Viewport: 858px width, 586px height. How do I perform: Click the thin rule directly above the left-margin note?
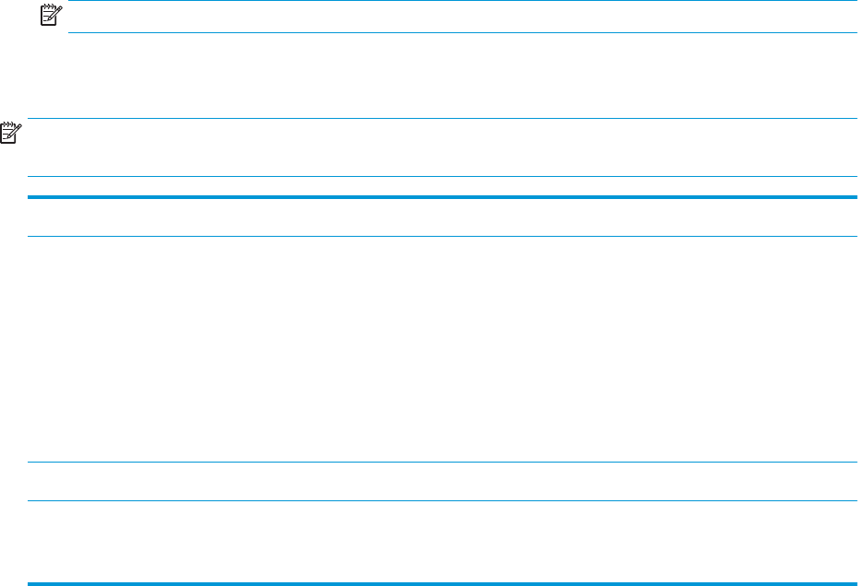[x=442, y=118]
